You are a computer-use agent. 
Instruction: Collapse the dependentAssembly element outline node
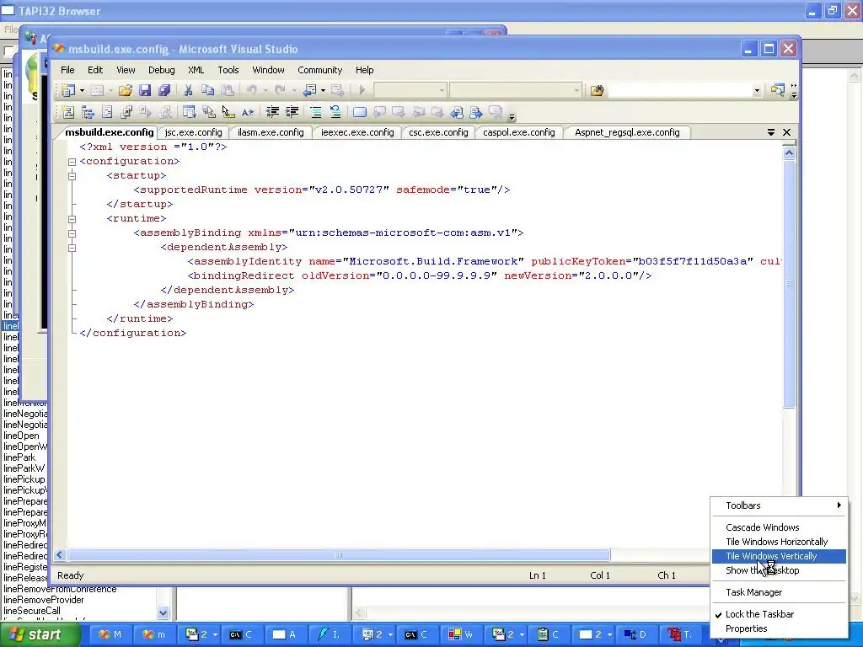coord(72,248)
